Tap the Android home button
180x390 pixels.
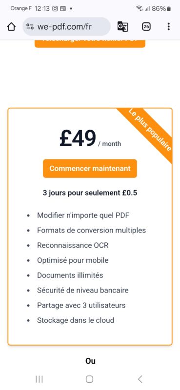[90, 379]
